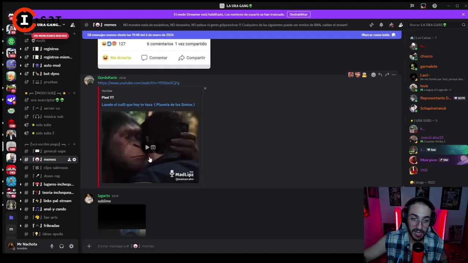The height and width of the screenshot is (263, 468).
Task: Play the embedded YouTube video
Action: click(x=147, y=148)
